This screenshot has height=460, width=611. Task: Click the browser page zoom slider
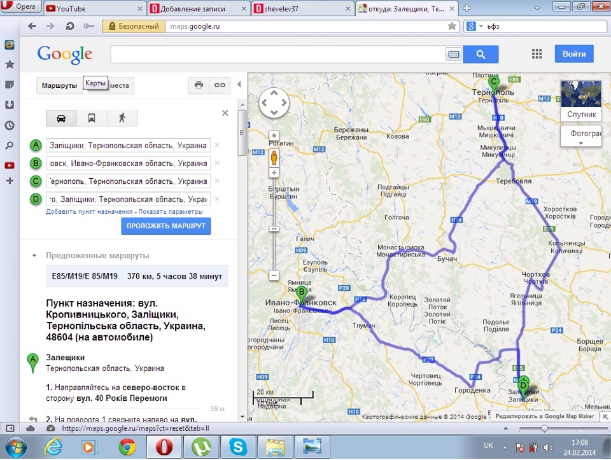point(544,428)
